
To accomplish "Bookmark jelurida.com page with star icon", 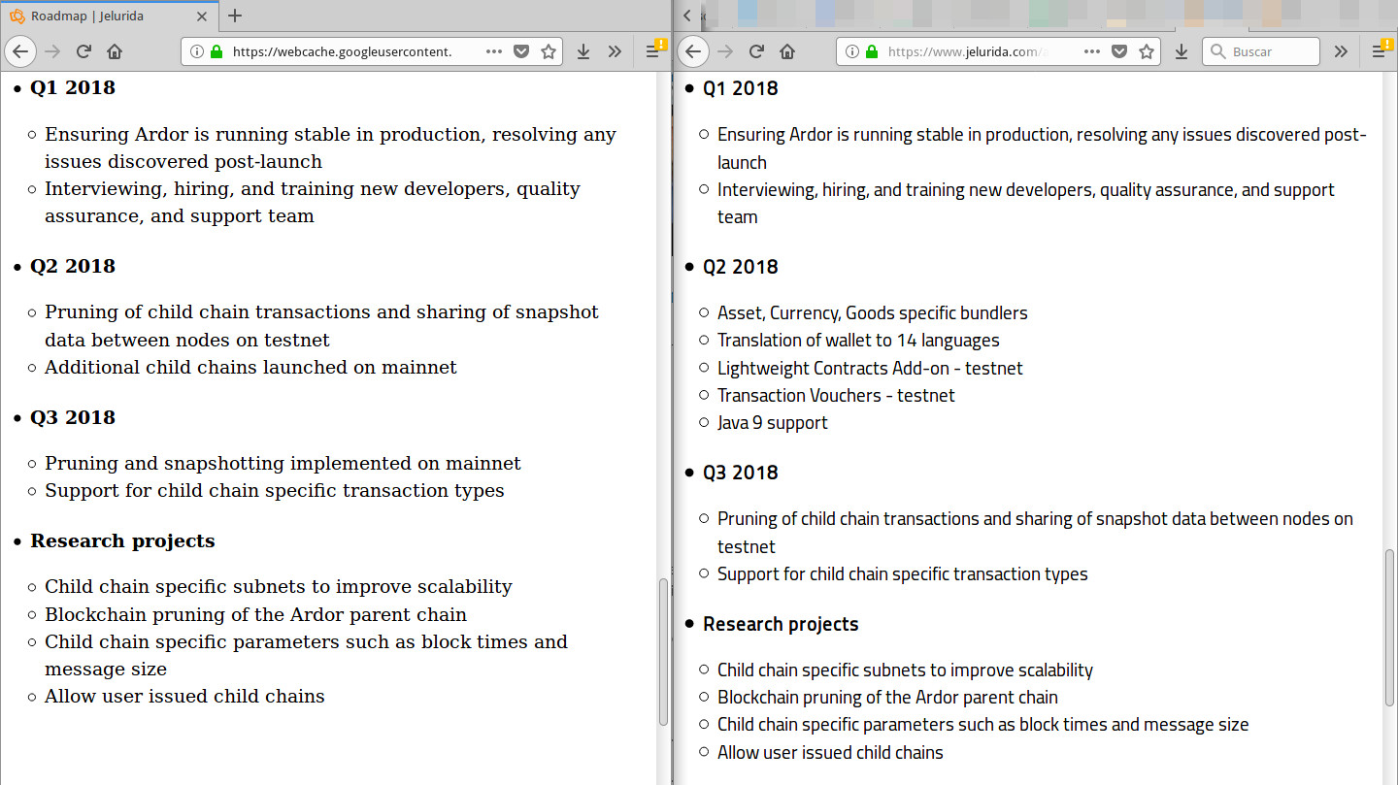I will (1147, 51).
